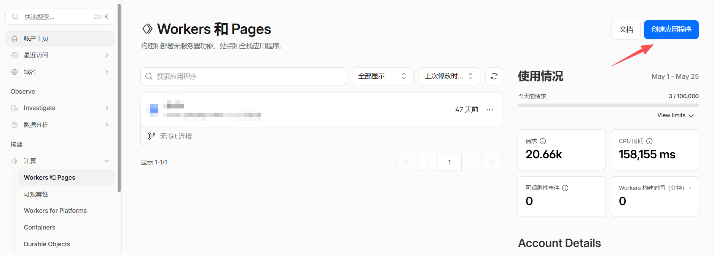Click the previous page arrow button

pyautogui.click(x=427, y=163)
